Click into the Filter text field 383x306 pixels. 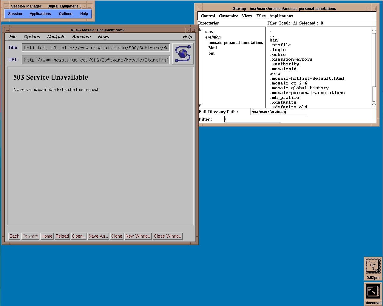[252, 119]
